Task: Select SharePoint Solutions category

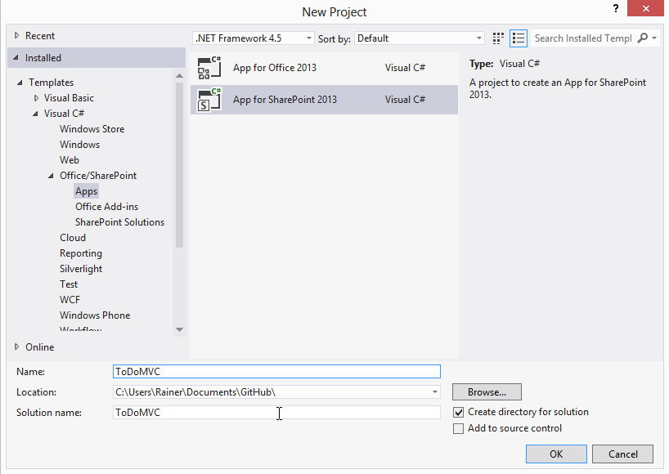Action: [120, 222]
